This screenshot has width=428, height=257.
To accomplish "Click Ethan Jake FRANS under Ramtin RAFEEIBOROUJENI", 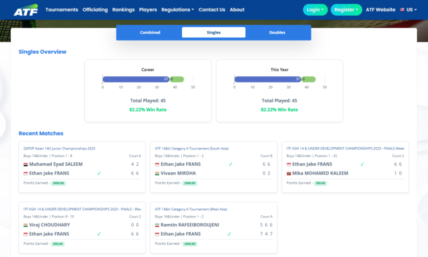I will click(x=181, y=234).
